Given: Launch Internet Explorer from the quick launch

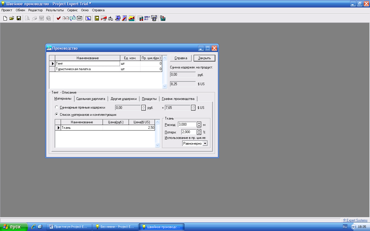Looking at the screenshot, I should point(34,227).
